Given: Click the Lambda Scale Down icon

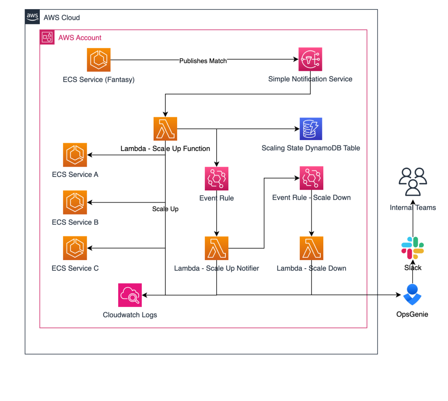Looking at the screenshot, I should pyautogui.click(x=311, y=247).
